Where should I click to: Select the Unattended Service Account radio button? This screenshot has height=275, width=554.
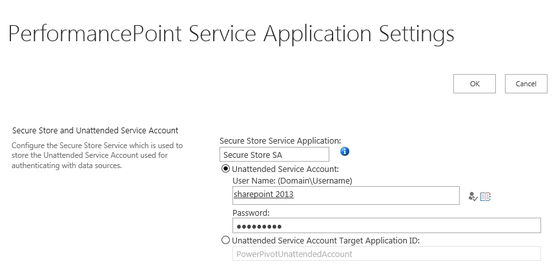[225, 169]
